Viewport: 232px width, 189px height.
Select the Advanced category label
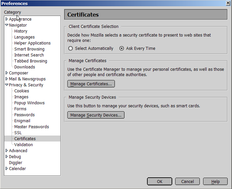(18, 151)
